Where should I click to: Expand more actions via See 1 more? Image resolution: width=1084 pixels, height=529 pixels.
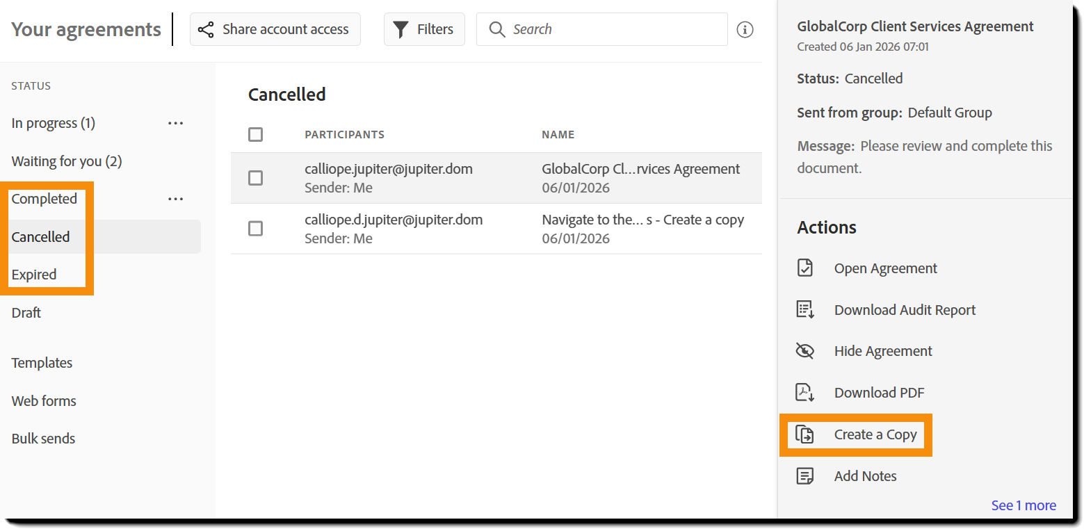tap(1024, 505)
